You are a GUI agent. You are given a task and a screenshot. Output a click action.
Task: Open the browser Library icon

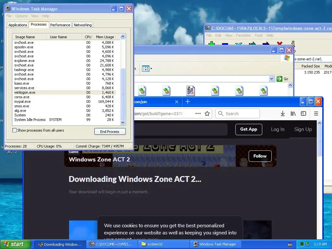[x=293, y=114]
